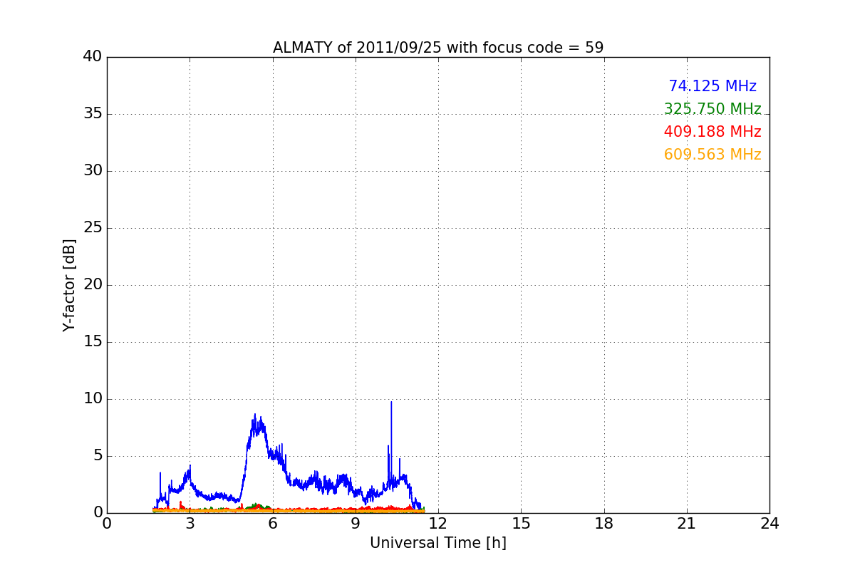Click x-axis tick value 9
This screenshot has height=570, width=855.
pos(356,524)
